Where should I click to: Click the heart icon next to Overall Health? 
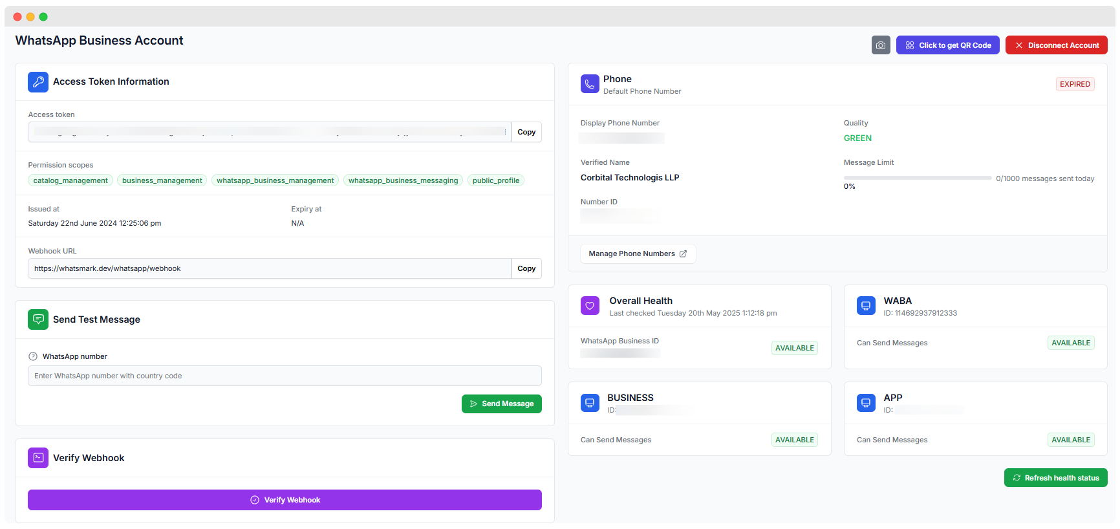tap(590, 306)
